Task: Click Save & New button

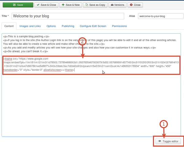Action: [x=71, y=5]
